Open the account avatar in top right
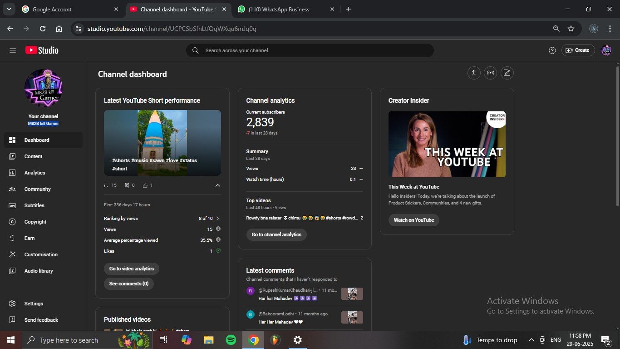The height and width of the screenshot is (349, 620). tap(606, 50)
